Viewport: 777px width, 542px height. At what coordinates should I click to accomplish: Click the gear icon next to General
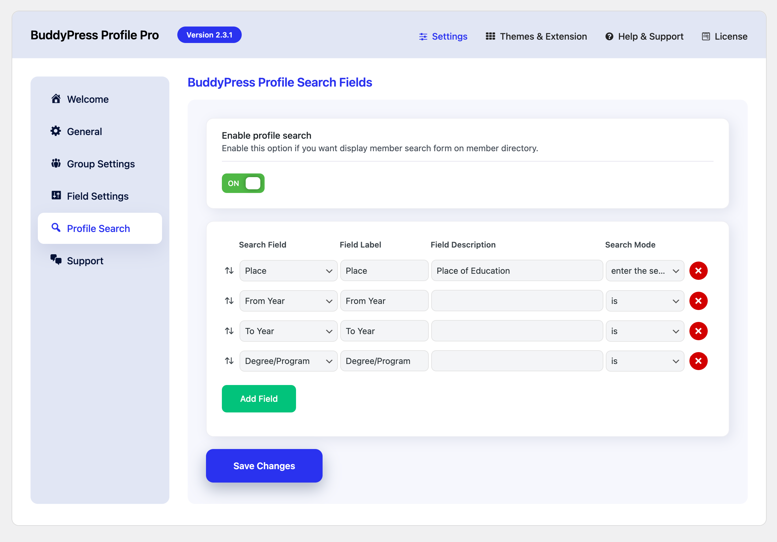[x=56, y=131]
